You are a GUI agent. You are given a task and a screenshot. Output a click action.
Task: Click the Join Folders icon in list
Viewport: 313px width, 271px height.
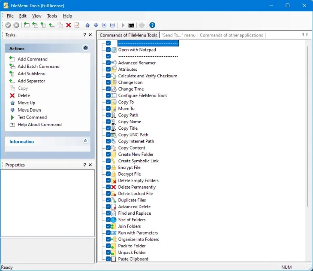coord(113,226)
